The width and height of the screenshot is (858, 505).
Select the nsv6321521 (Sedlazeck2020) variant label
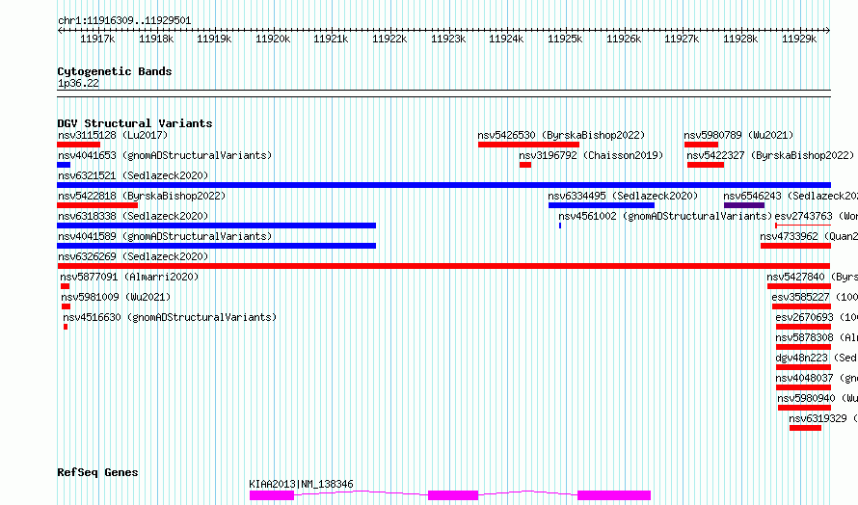tap(133, 175)
